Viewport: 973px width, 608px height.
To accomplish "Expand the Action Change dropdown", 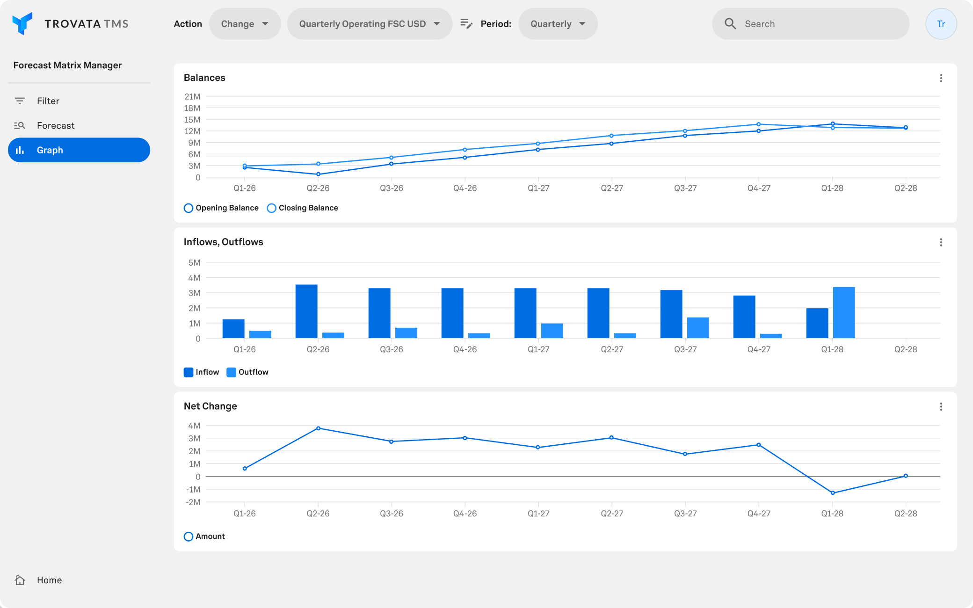I will click(244, 24).
